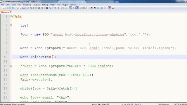Viewport: 187px width, 105px height.
Task: Start macro recording red dot
Action: pos(91,8)
